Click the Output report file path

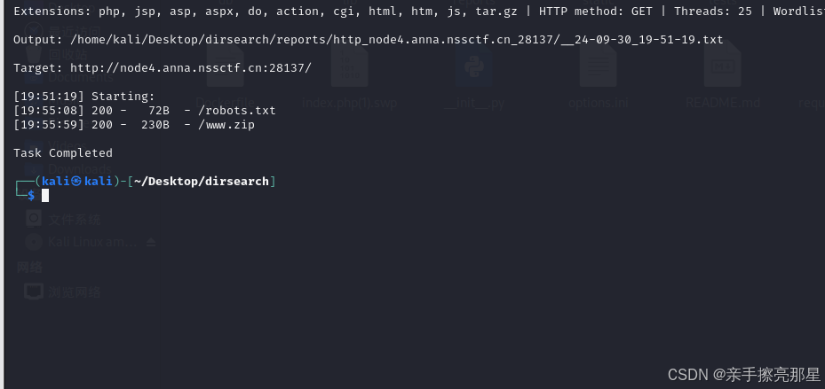[397, 40]
